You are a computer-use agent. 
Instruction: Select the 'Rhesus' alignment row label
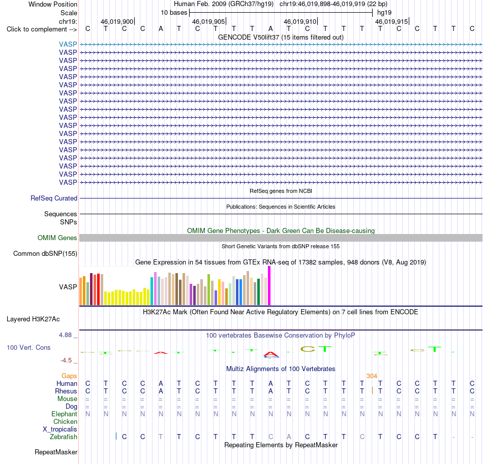pos(66,391)
